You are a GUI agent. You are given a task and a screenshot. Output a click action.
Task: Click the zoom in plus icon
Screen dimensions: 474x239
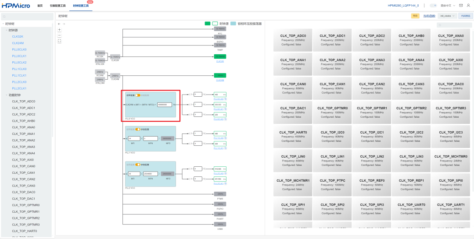tap(59, 30)
